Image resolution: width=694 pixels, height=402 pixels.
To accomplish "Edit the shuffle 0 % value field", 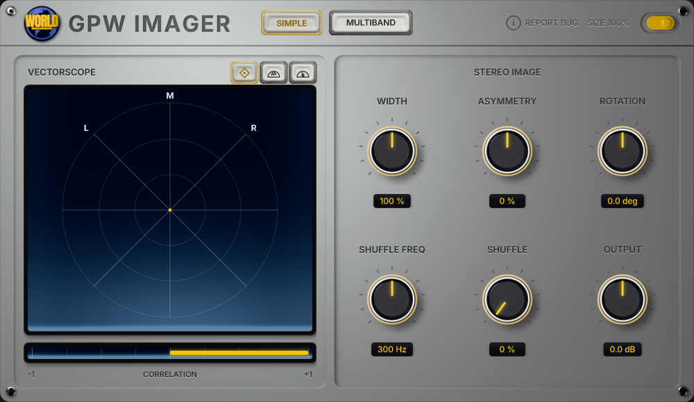I will [x=507, y=349].
